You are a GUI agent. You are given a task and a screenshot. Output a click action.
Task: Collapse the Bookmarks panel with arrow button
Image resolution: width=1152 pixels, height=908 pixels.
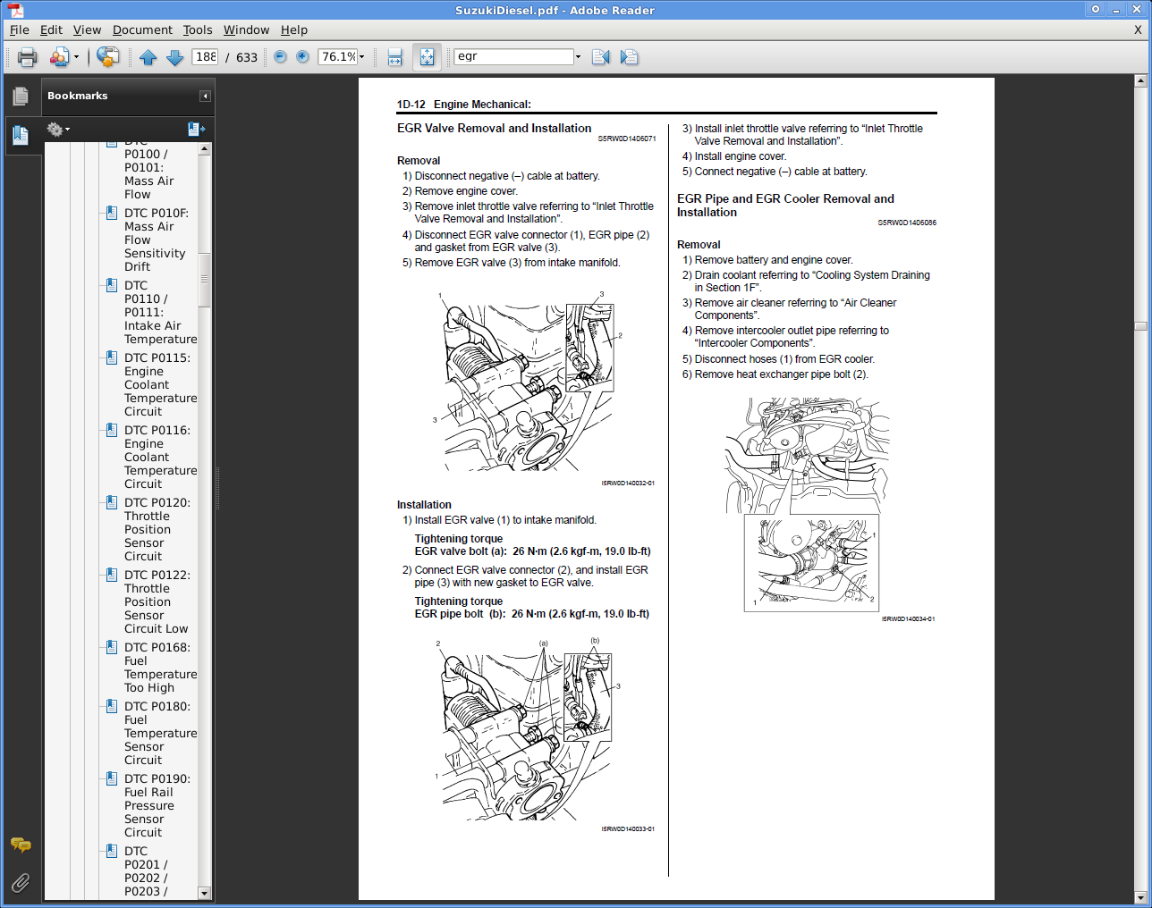(x=205, y=97)
